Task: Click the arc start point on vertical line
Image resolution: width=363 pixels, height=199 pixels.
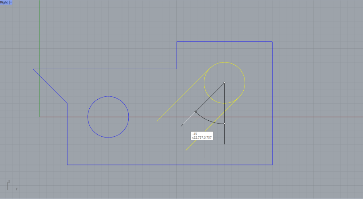Action: (x=224, y=124)
